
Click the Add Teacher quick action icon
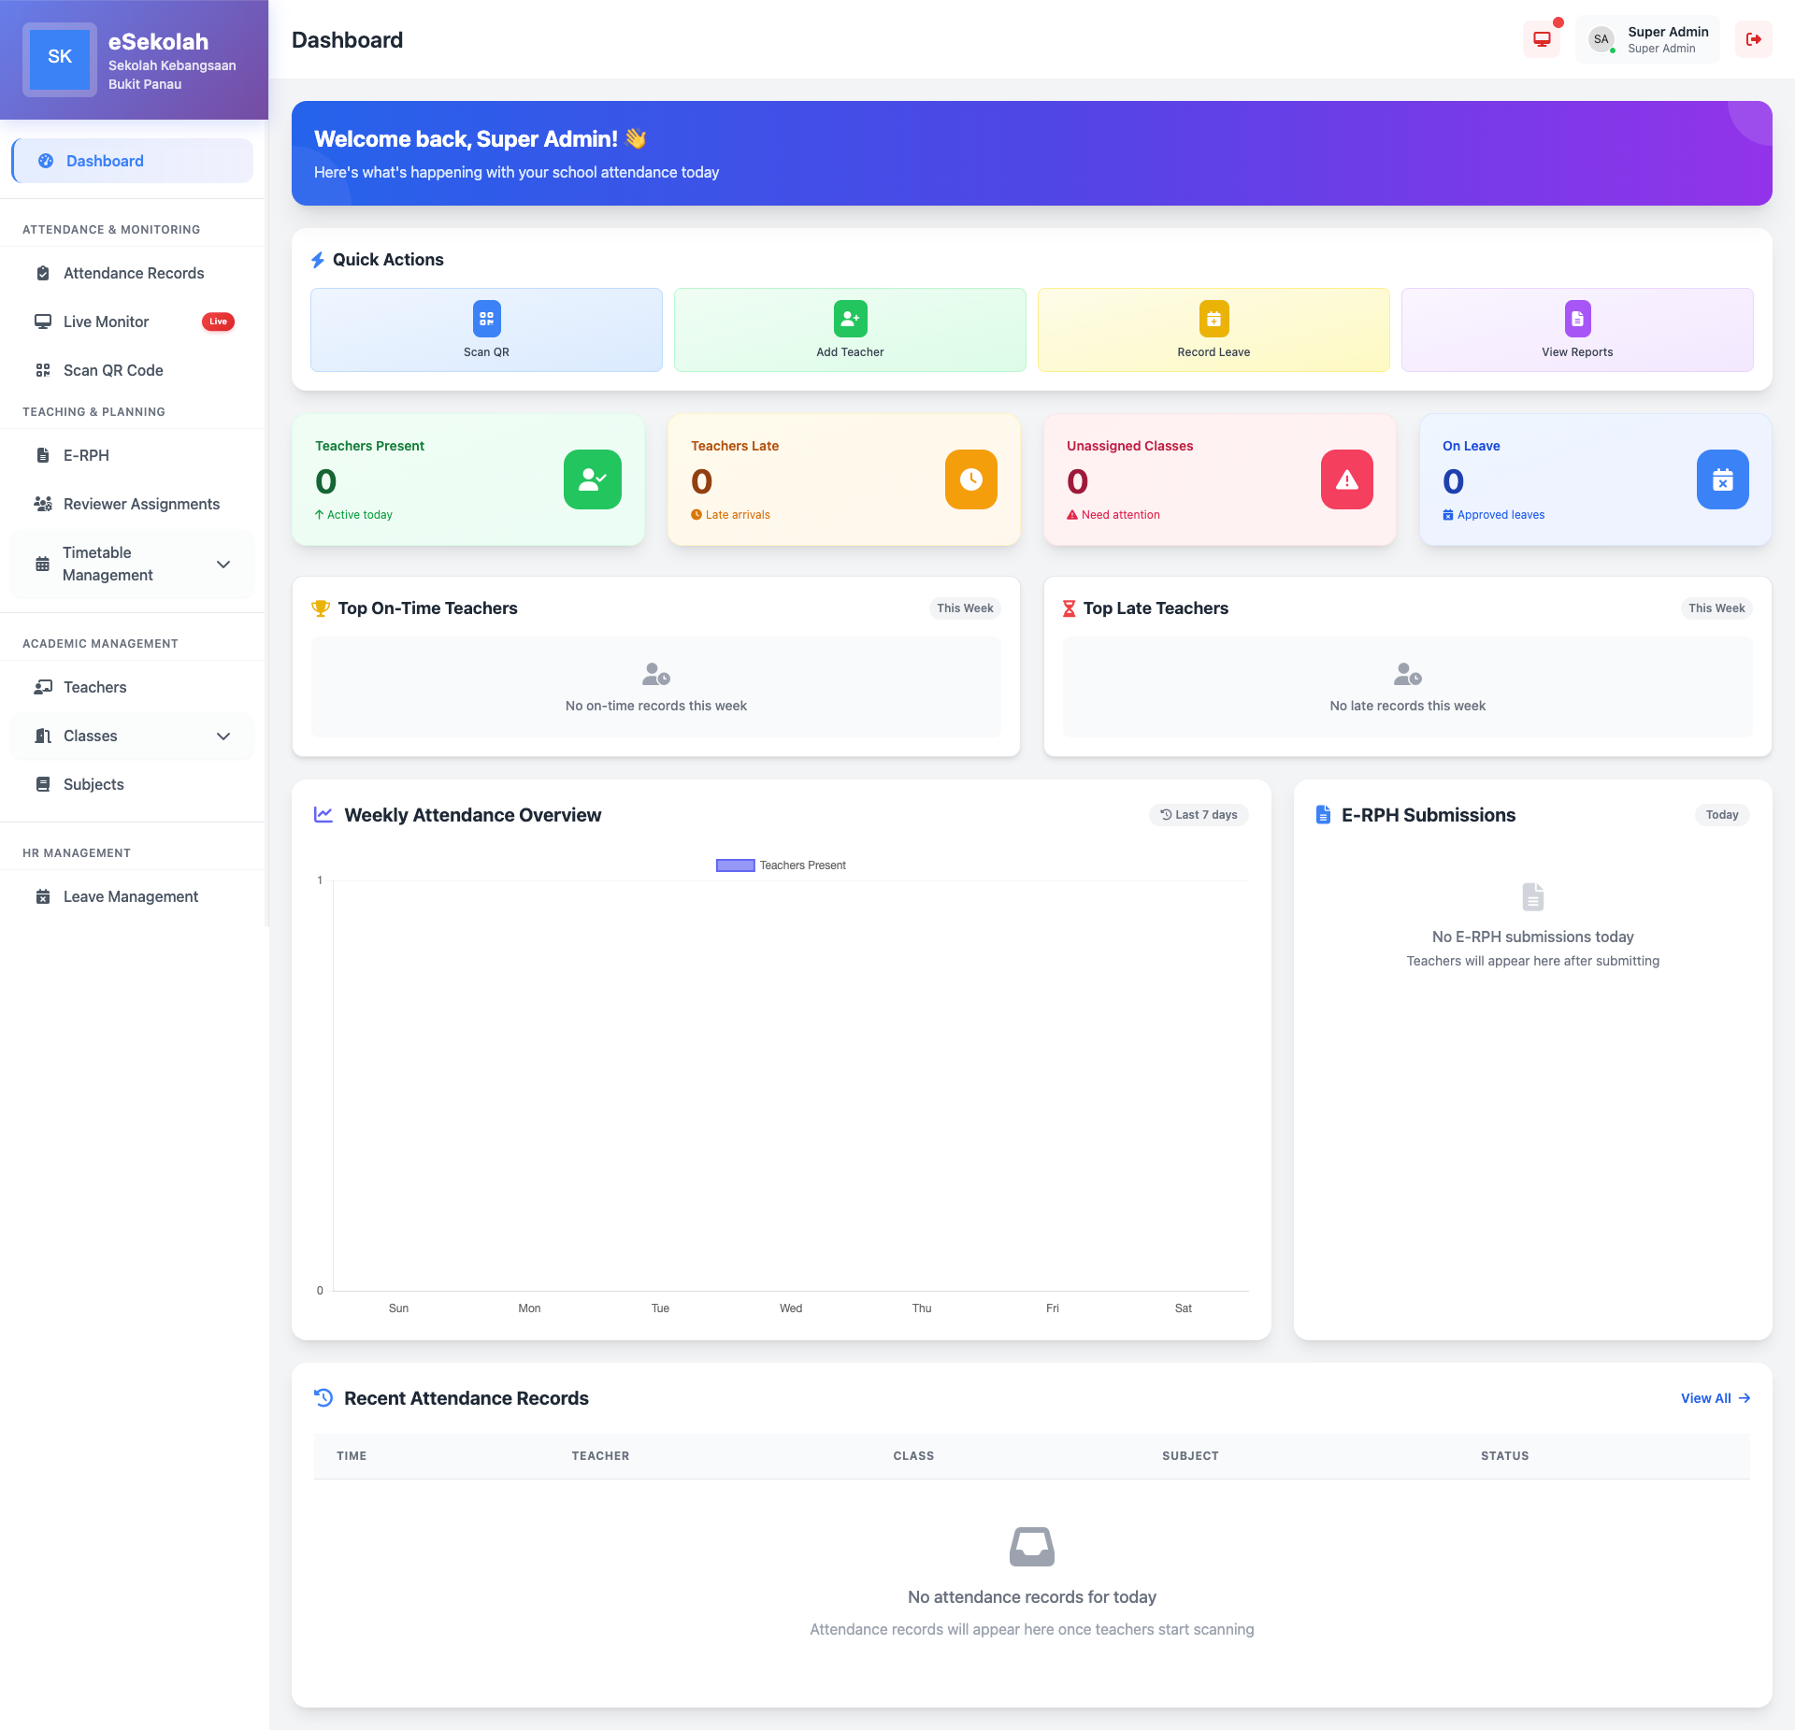[850, 319]
